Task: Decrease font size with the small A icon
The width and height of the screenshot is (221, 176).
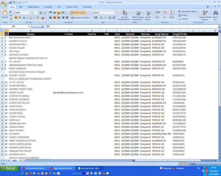Action: coord(45,13)
